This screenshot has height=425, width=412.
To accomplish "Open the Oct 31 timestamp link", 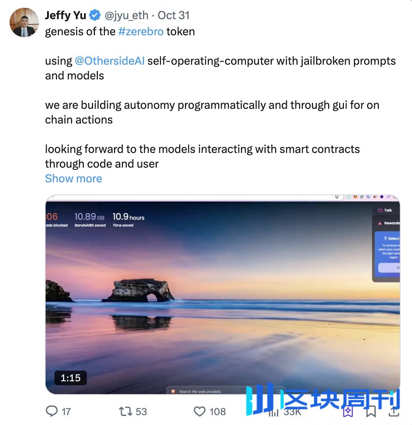I will click(174, 15).
